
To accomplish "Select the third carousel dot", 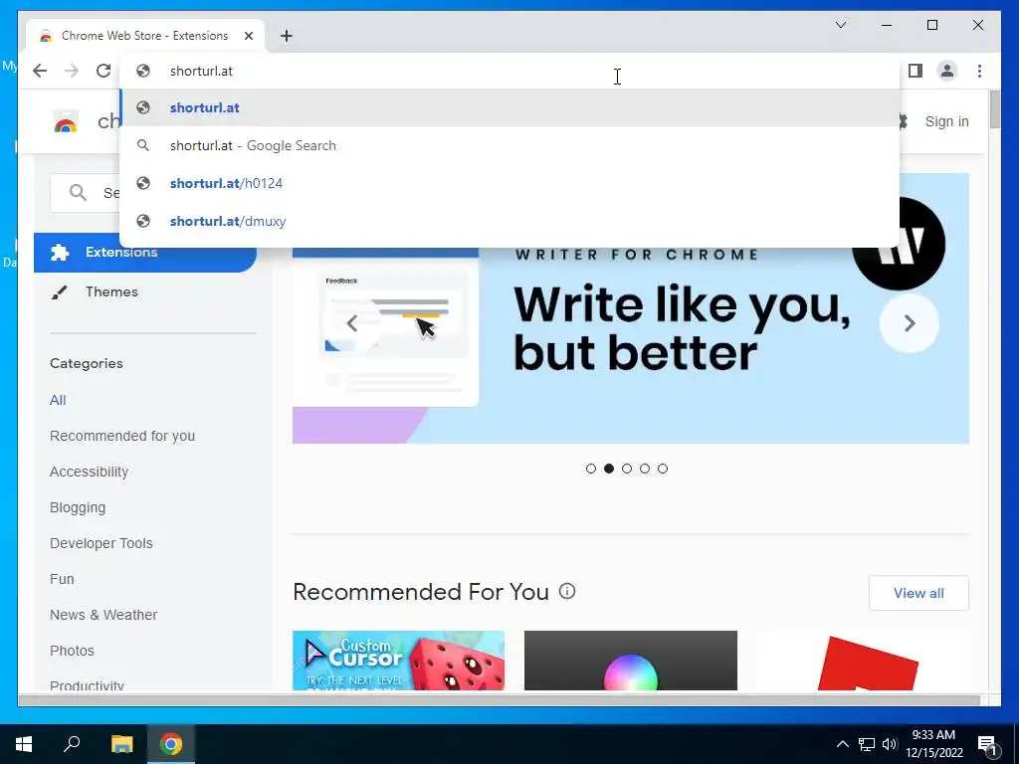I will click(627, 469).
